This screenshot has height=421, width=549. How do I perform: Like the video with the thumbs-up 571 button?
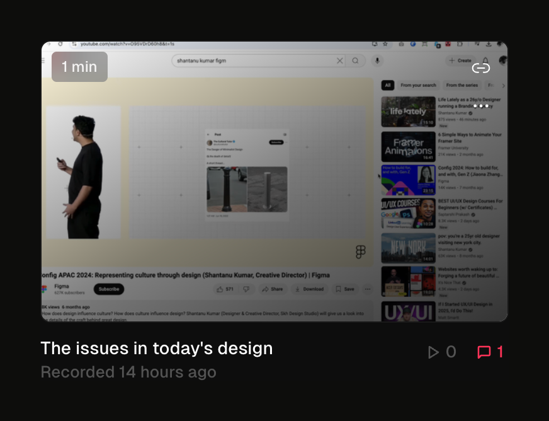point(225,289)
